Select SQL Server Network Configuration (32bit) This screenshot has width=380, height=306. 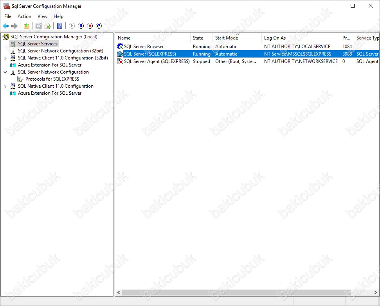click(x=61, y=51)
